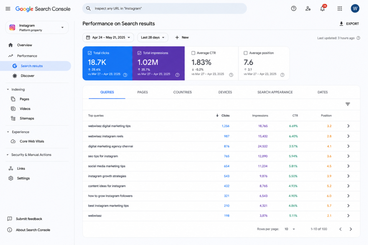Click the help icon on Average CTR card
Image resolution: width=368 pixels, height=245 pixels.
(x=231, y=75)
